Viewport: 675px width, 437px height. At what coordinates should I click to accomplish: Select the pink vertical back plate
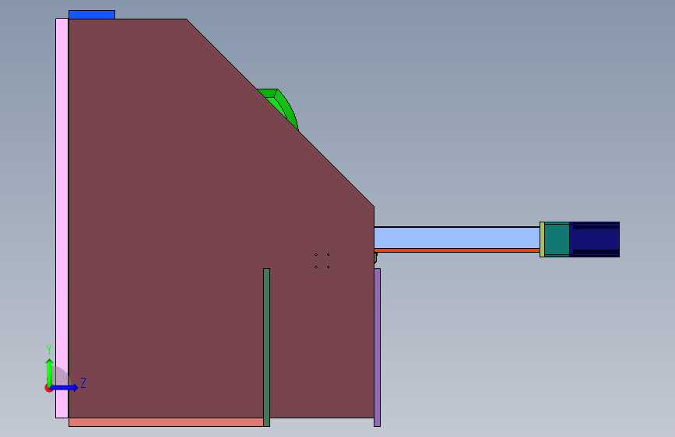pos(62,218)
